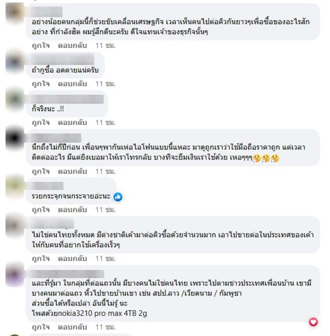Open avatar of the first commenter
Viewport: 330px width, 336px height.
[x=14, y=12]
